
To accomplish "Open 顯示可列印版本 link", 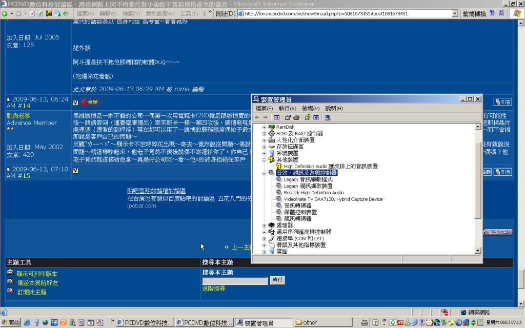I will click(x=37, y=274).
